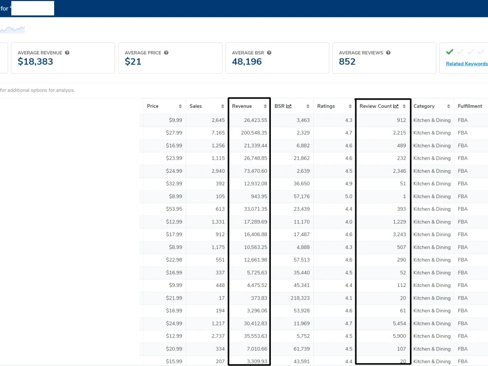The image size is (488, 366).
Task: Sort table by Revenue column arrows
Action: (x=265, y=106)
